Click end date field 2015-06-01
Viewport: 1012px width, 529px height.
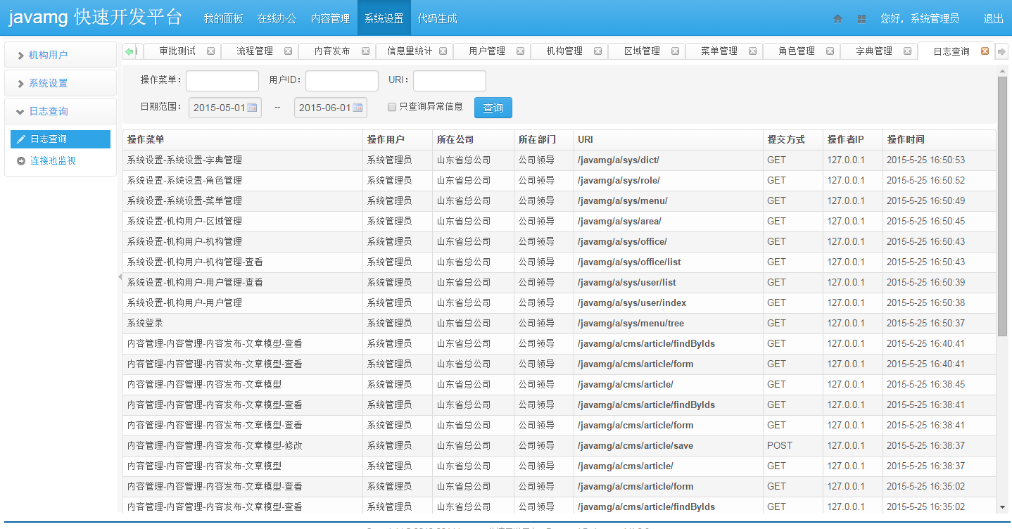click(331, 108)
